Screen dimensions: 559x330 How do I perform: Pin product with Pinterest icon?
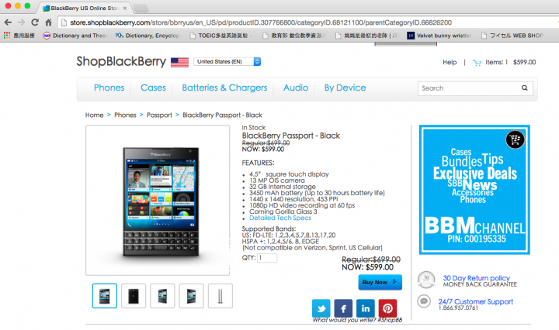coord(387,308)
